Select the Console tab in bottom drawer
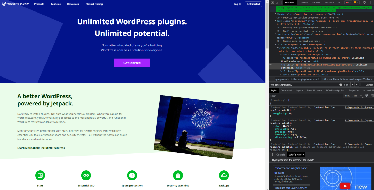This screenshot has height=190, width=374. click(281, 155)
